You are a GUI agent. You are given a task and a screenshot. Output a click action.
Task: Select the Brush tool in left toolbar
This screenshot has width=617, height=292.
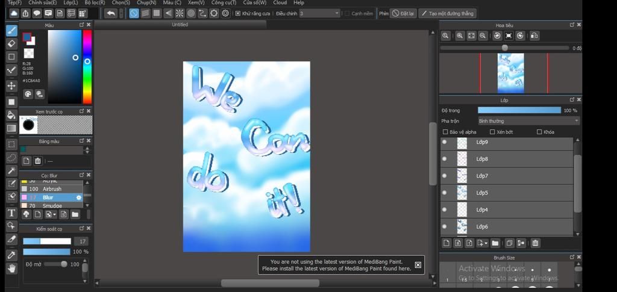(x=11, y=31)
